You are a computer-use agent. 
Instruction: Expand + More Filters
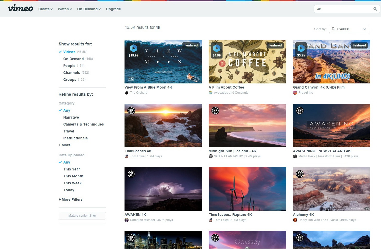(70, 199)
